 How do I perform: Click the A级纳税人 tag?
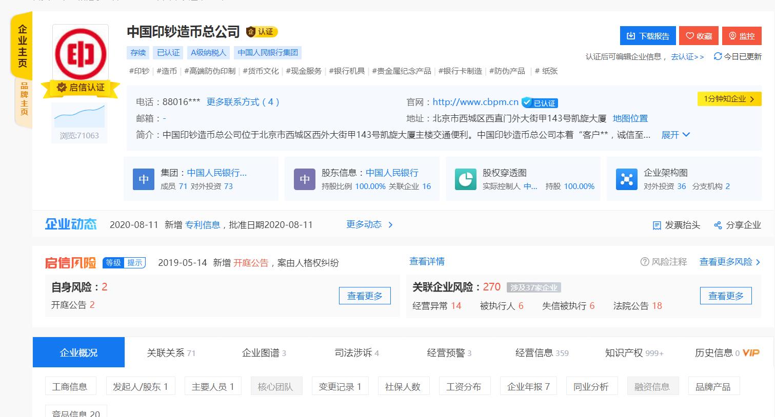(x=208, y=52)
